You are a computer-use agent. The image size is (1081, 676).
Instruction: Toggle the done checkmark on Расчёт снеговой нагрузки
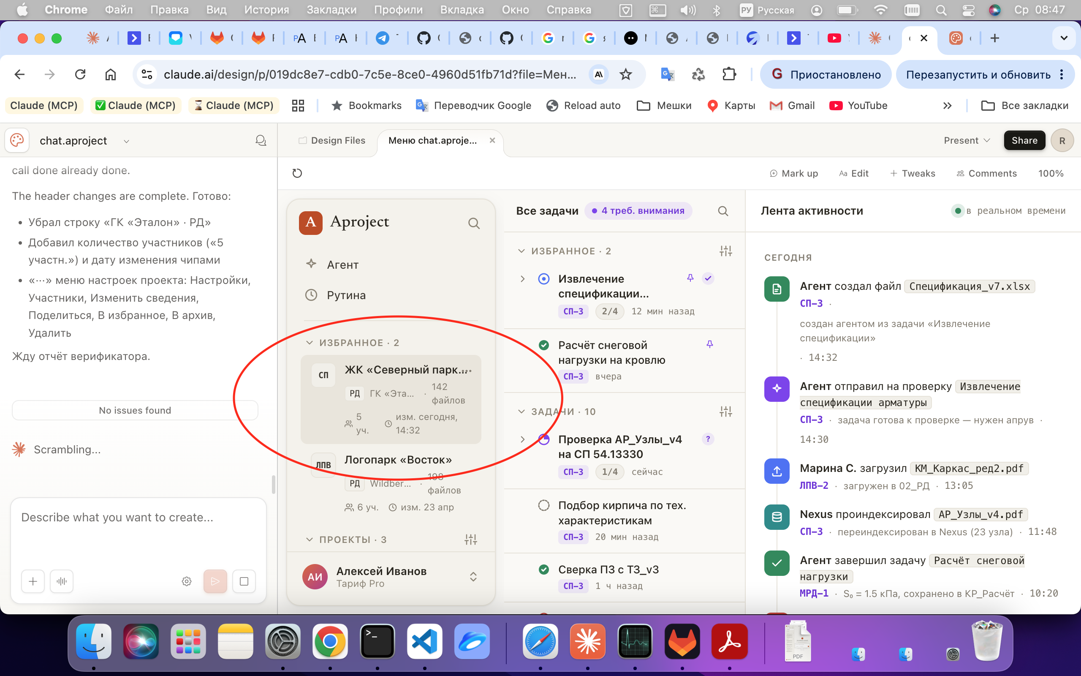point(543,345)
